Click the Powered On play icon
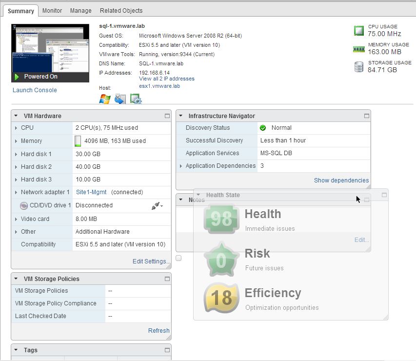 pos(17,77)
